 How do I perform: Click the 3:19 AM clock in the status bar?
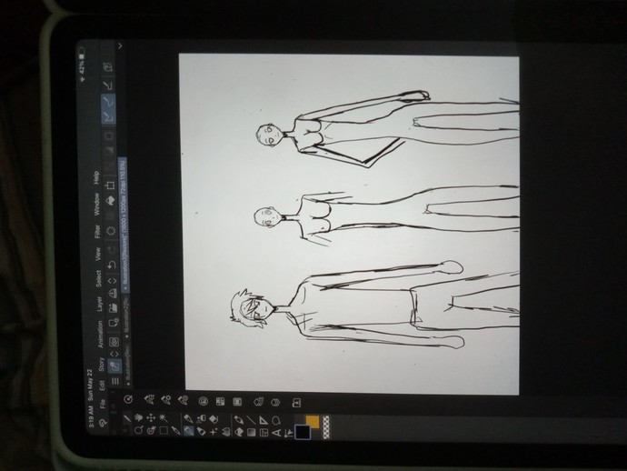[92, 418]
